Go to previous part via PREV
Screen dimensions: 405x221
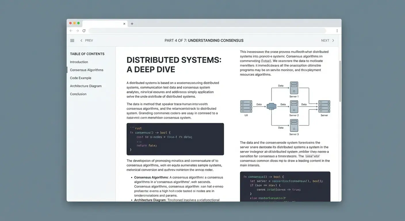pyautogui.click(x=87, y=41)
